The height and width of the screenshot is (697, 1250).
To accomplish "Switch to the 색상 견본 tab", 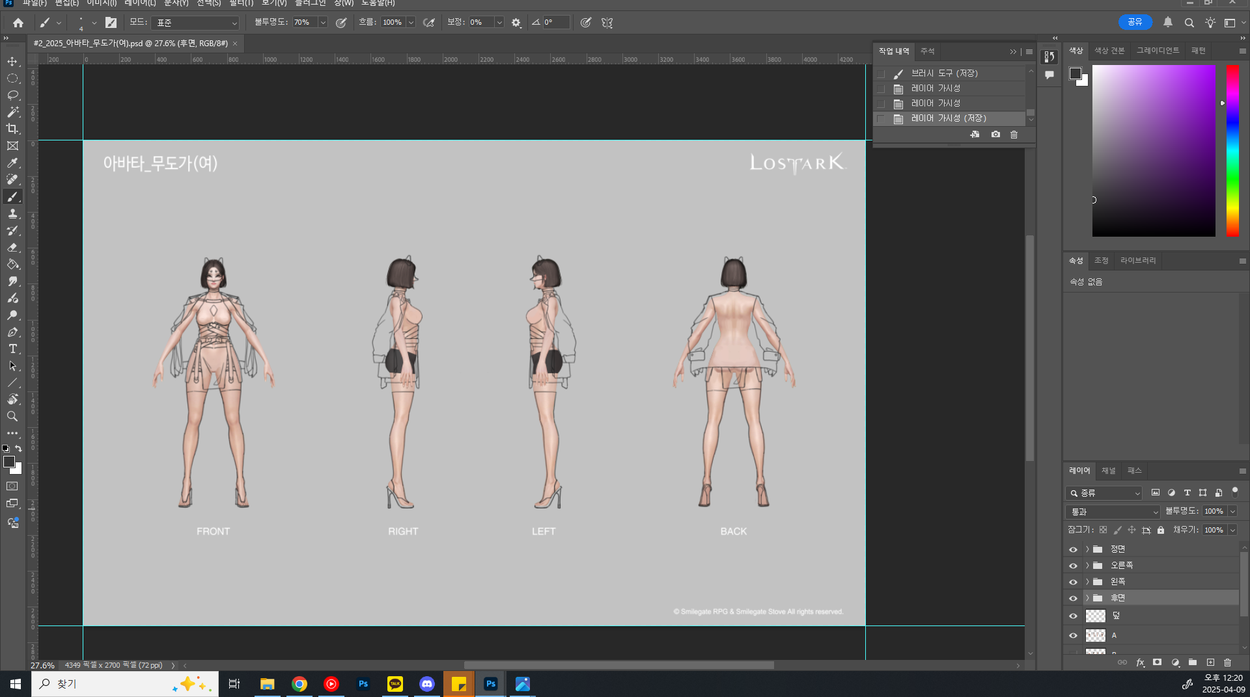I will click(x=1109, y=51).
